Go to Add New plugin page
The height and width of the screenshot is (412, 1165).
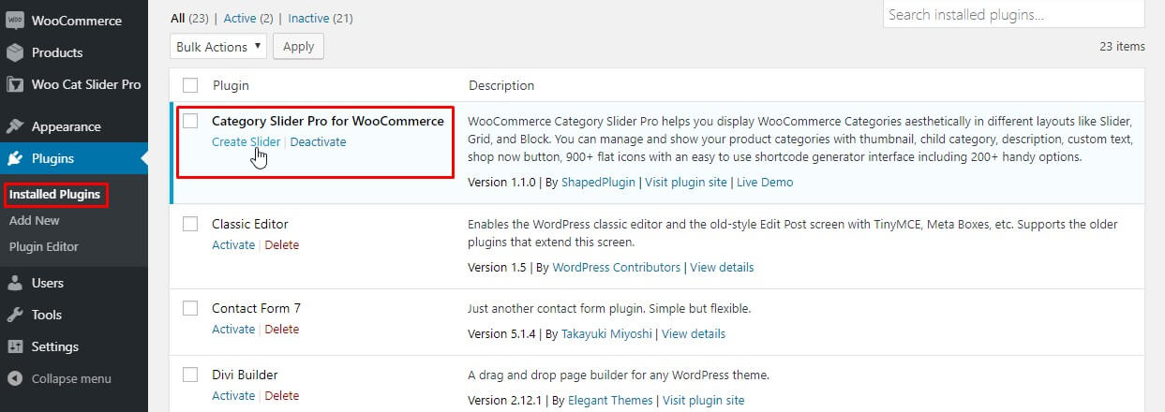tap(35, 220)
